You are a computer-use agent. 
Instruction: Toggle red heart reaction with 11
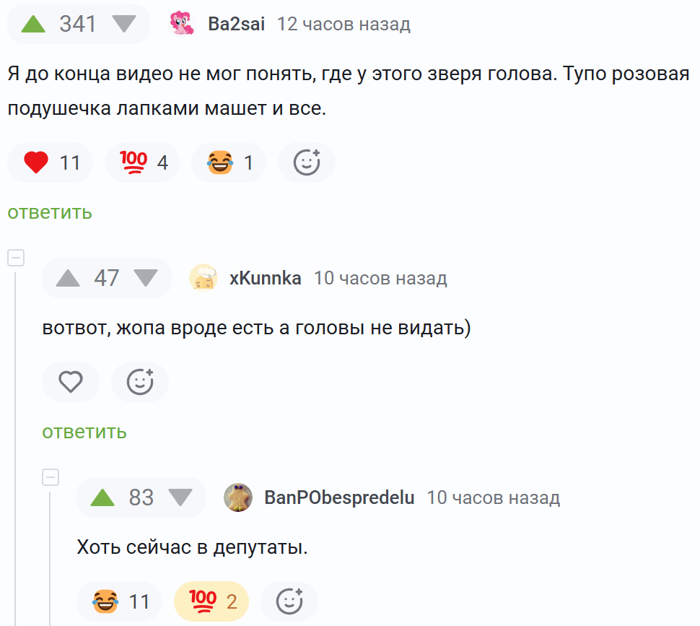[x=51, y=162]
